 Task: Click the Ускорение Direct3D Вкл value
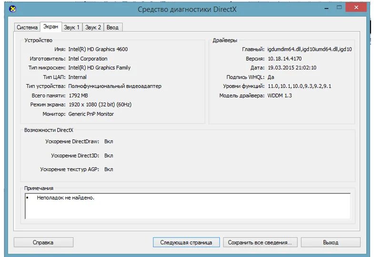(x=109, y=155)
